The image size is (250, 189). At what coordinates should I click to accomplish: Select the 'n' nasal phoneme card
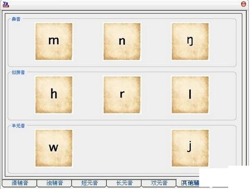pyautogui.click(x=122, y=42)
